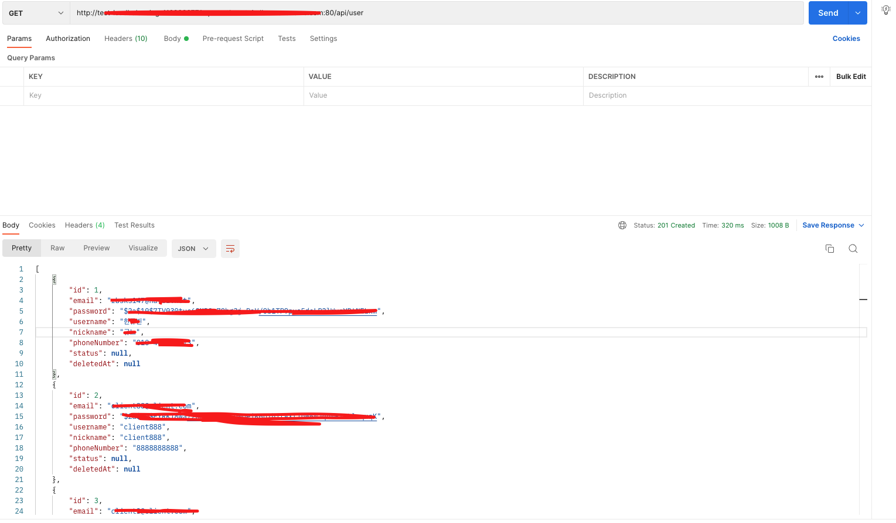Click the VALUE column header

pos(320,77)
